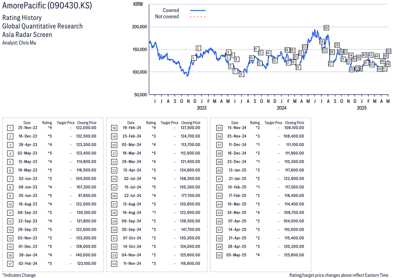The height and width of the screenshot is (278, 393).
Task: Click the *1 rating in the 19-Aug-24 row
Action: coord(154,213)
